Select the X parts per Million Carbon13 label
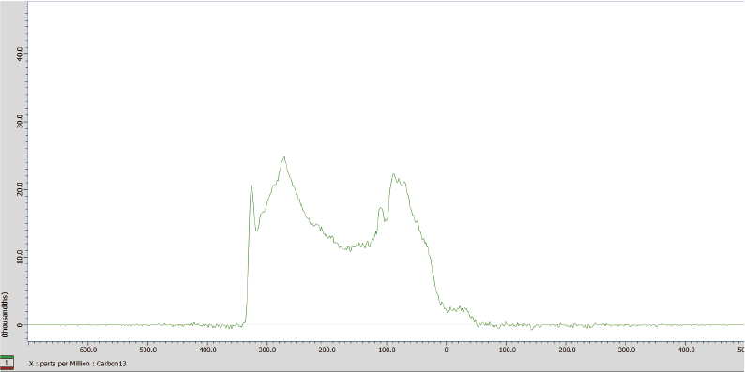 pos(78,364)
